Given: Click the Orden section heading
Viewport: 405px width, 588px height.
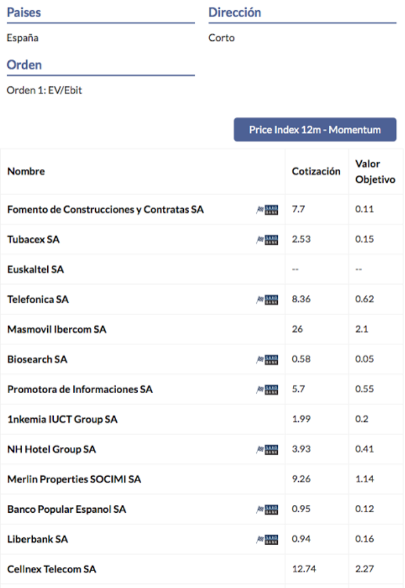Looking at the screenshot, I should click(x=25, y=65).
